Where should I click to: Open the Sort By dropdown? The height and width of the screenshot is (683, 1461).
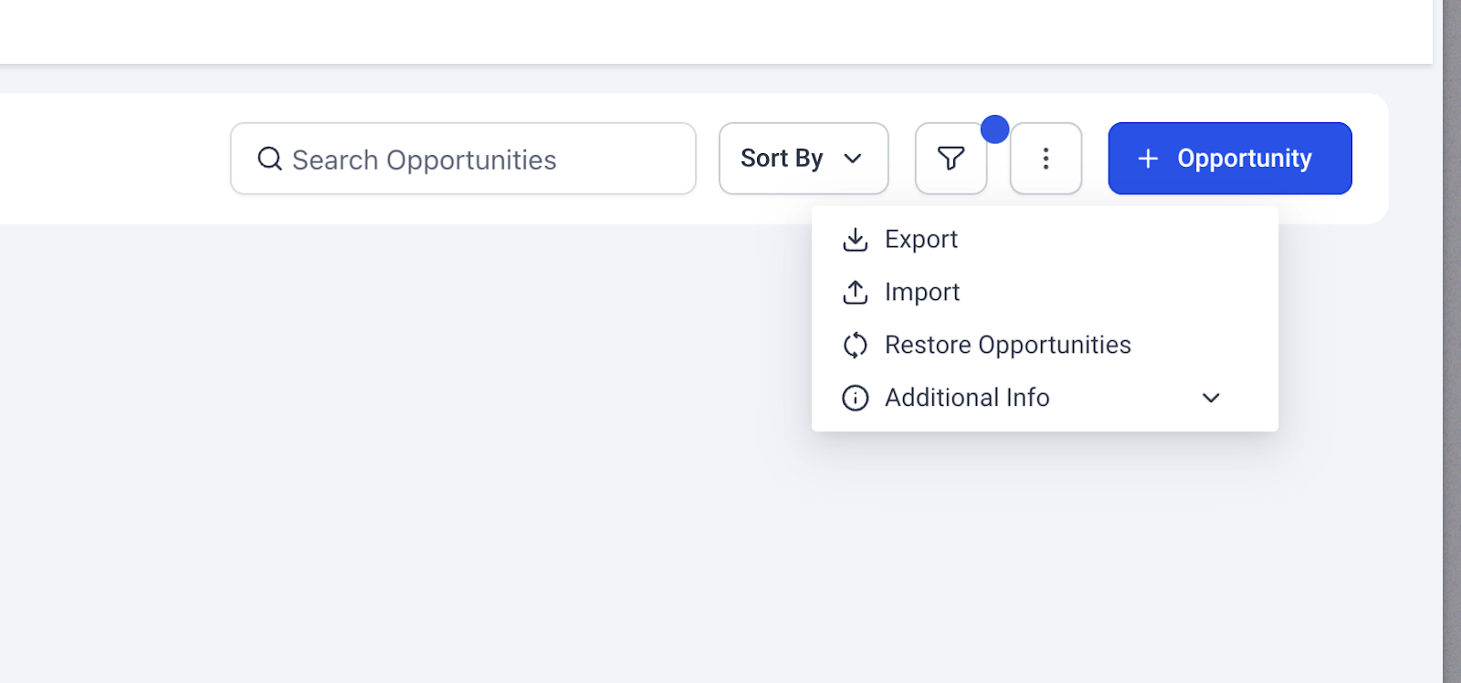coord(804,159)
